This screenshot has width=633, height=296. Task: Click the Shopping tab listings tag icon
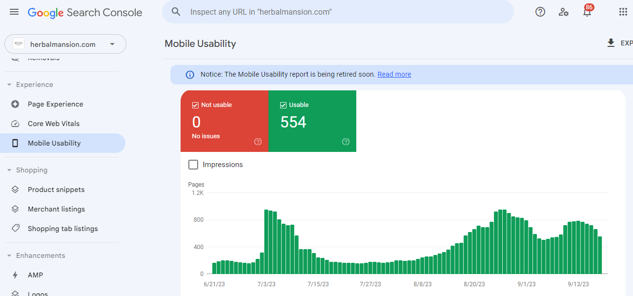(x=15, y=229)
